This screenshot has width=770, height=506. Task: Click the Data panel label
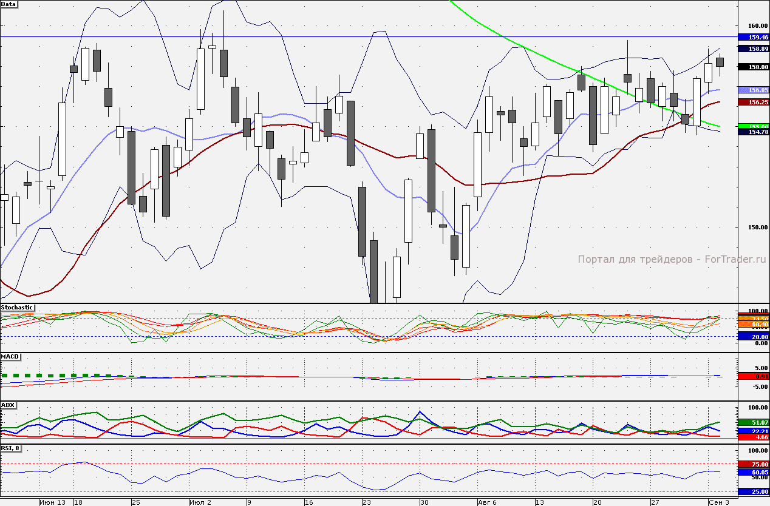click(9, 4)
